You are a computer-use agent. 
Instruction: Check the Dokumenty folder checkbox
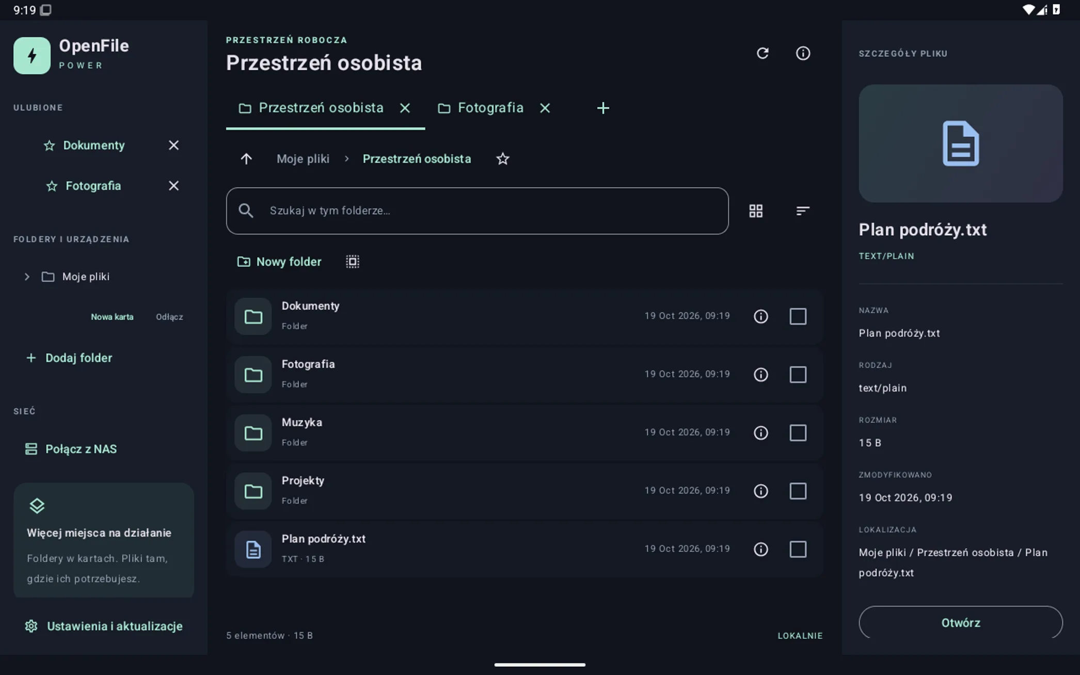tap(798, 316)
